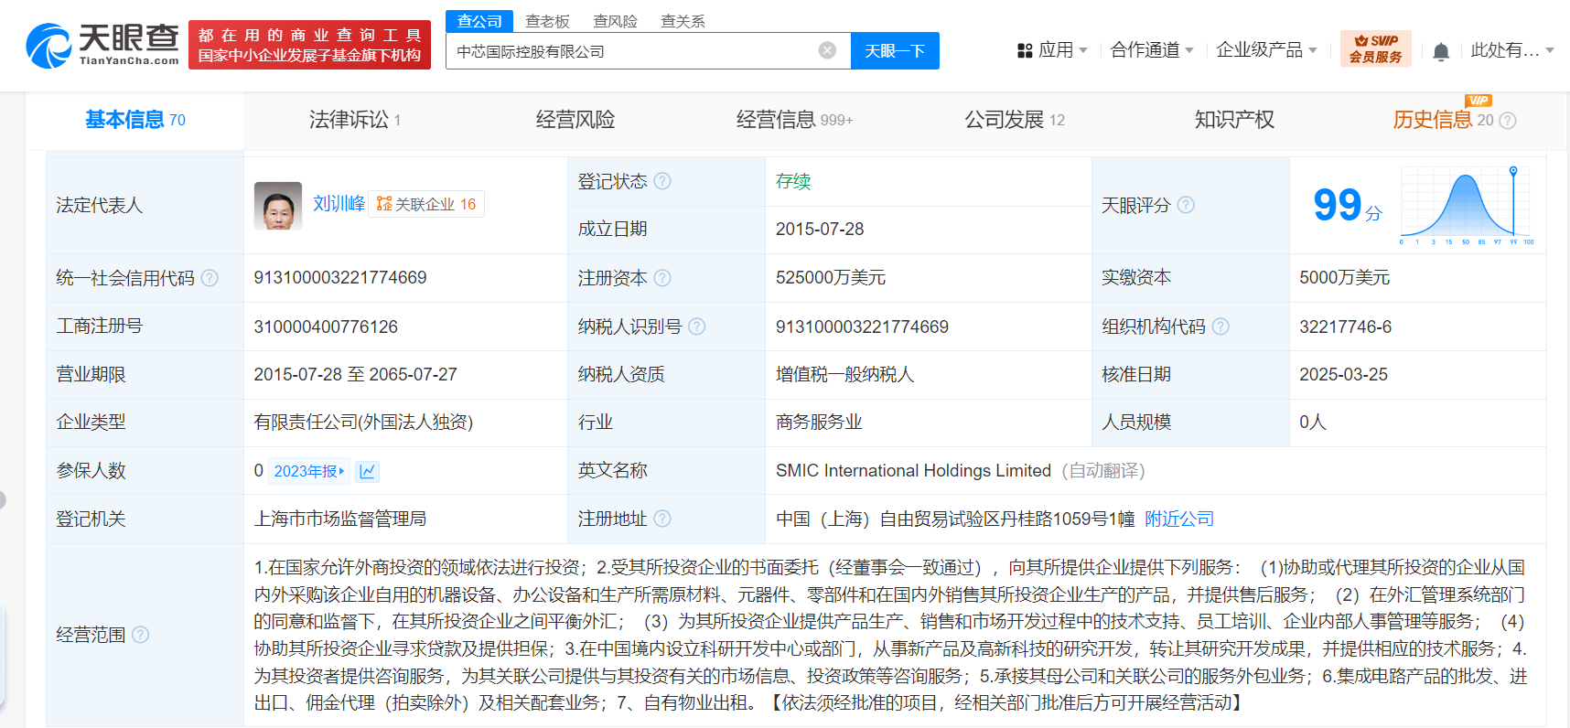Click help icon beside 统一社会信用代码

210,278
